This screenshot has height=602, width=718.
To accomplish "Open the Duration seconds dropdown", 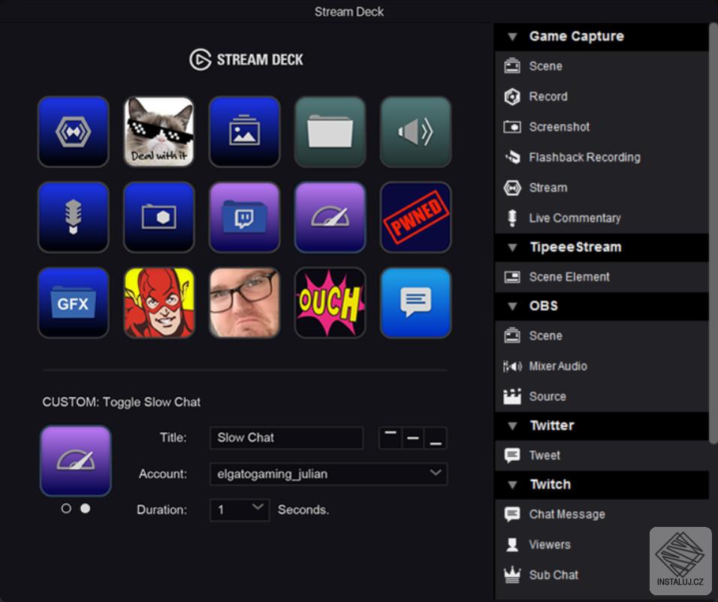I will tap(240, 510).
